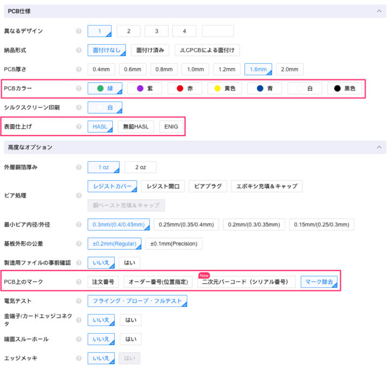Click help icon next to PCB上のマーク
392x369 pixels.
pyautogui.click(x=79, y=282)
